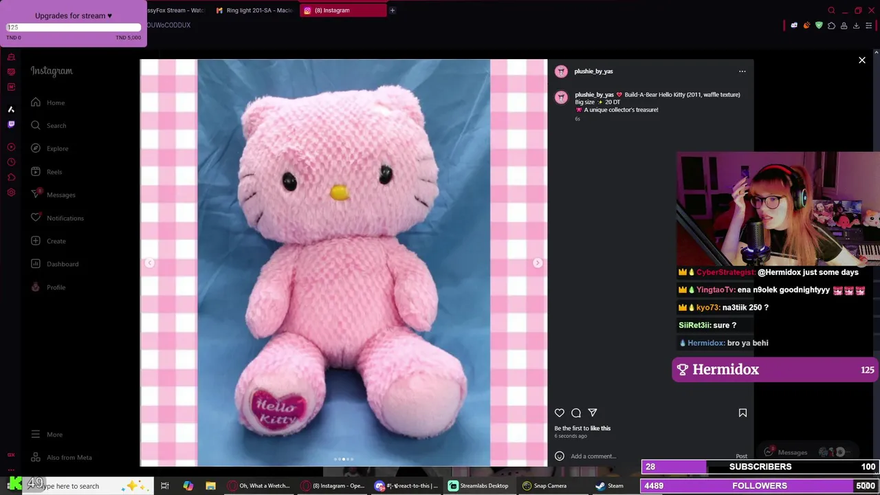Click Windows taskbar search box
Viewport: 880px width, 495px height.
[x=89, y=486]
